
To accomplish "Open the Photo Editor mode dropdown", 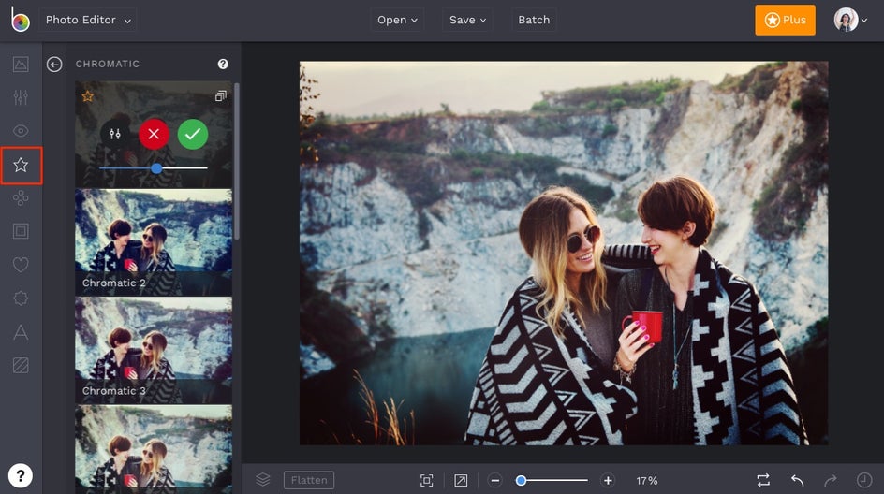I will coord(88,20).
